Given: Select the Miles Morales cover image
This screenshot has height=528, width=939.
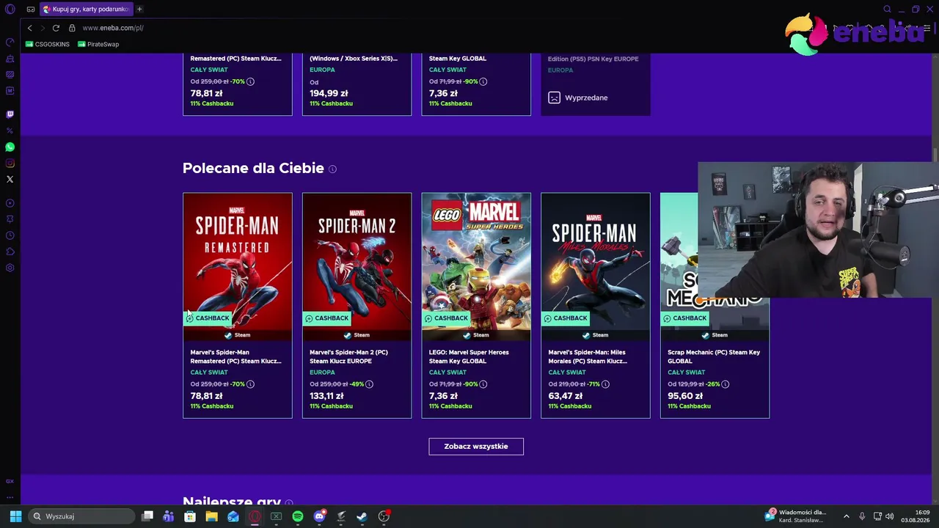Looking at the screenshot, I should coord(596,262).
